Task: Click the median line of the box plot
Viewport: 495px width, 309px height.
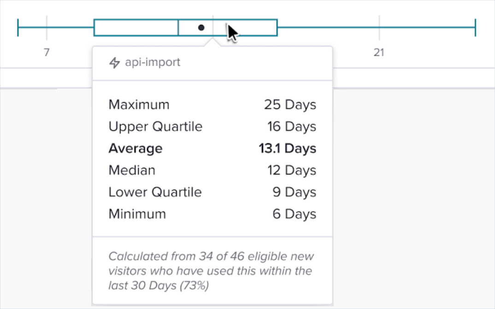Action: pos(178,28)
